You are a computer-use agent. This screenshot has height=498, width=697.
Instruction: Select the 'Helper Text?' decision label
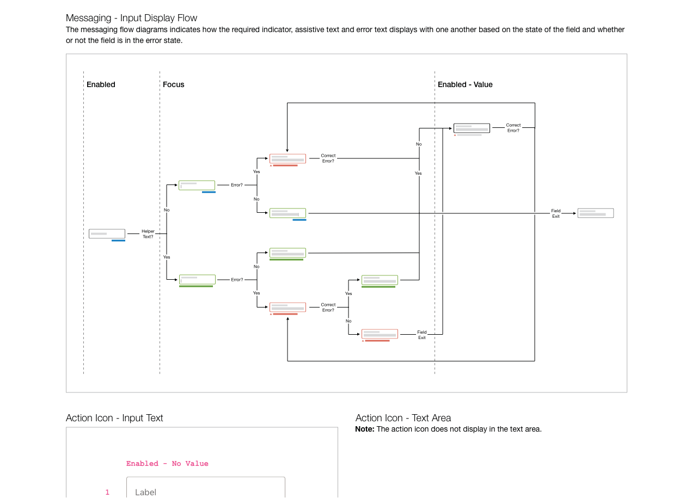tap(148, 234)
